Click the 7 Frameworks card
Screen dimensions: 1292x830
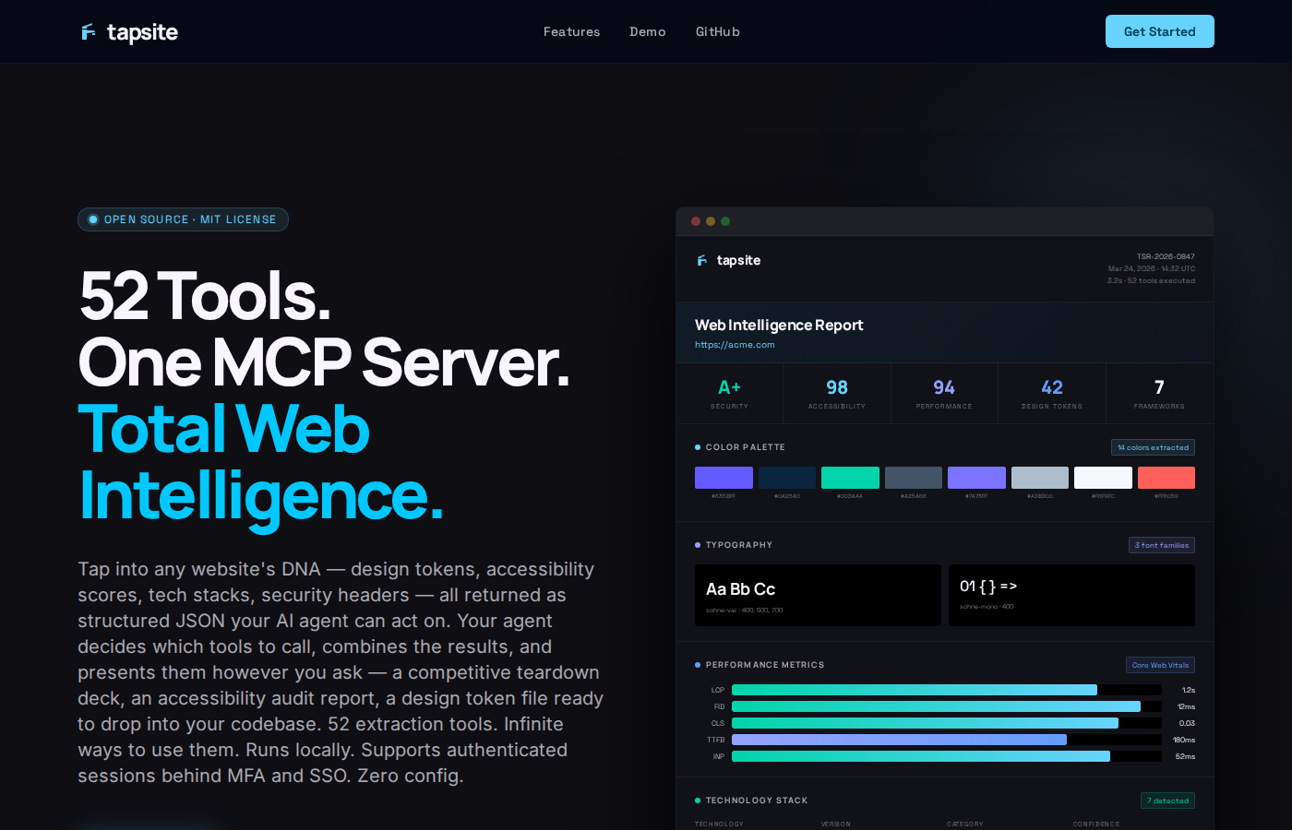coord(1159,394)
